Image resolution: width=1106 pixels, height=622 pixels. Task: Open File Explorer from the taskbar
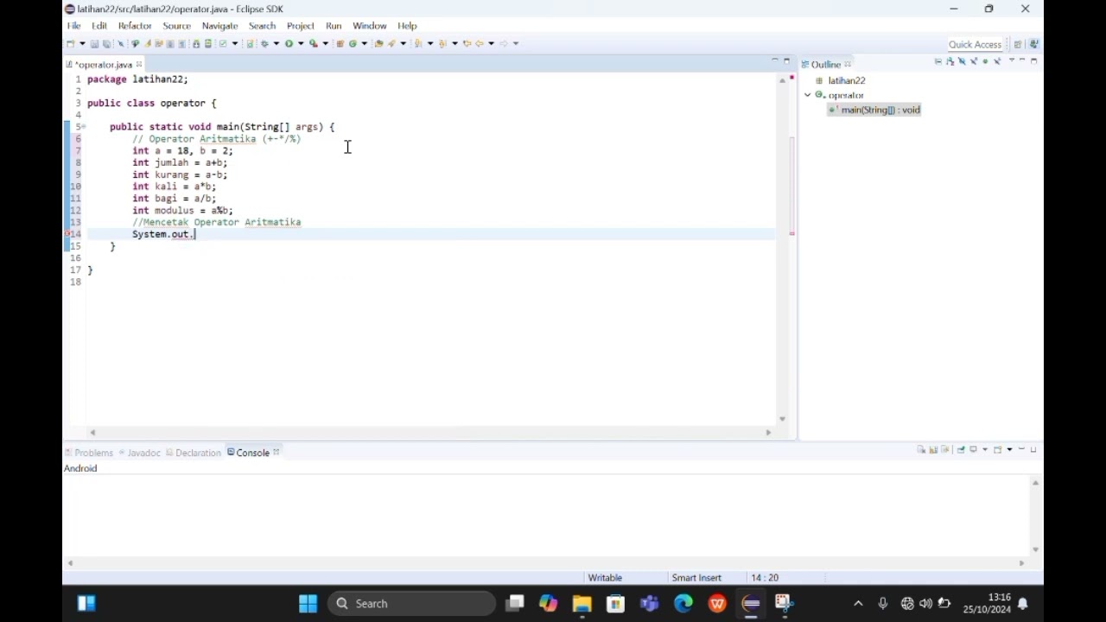(582, 603)
